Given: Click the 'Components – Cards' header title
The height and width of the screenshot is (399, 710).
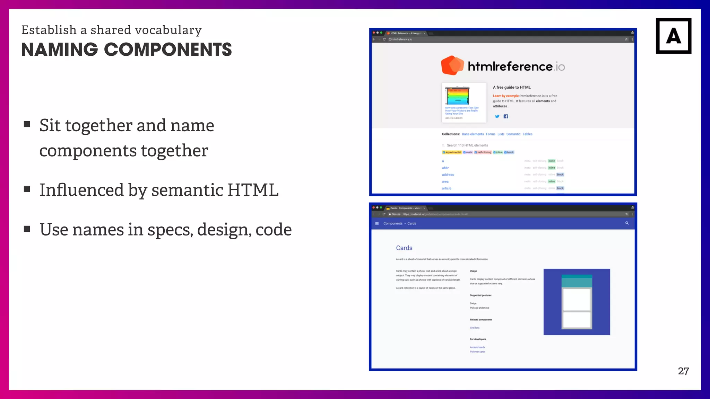Looking at the screenshot, I should pyautogui.click(x=400, y=223).
